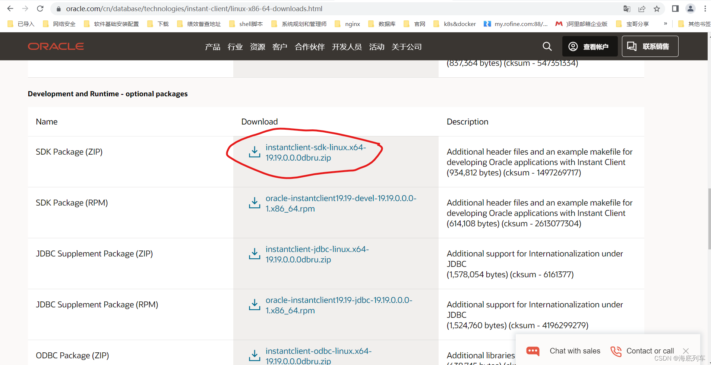The image size is (711, 365).
Task: Open the translate page icon
Action: pos(627,9)
